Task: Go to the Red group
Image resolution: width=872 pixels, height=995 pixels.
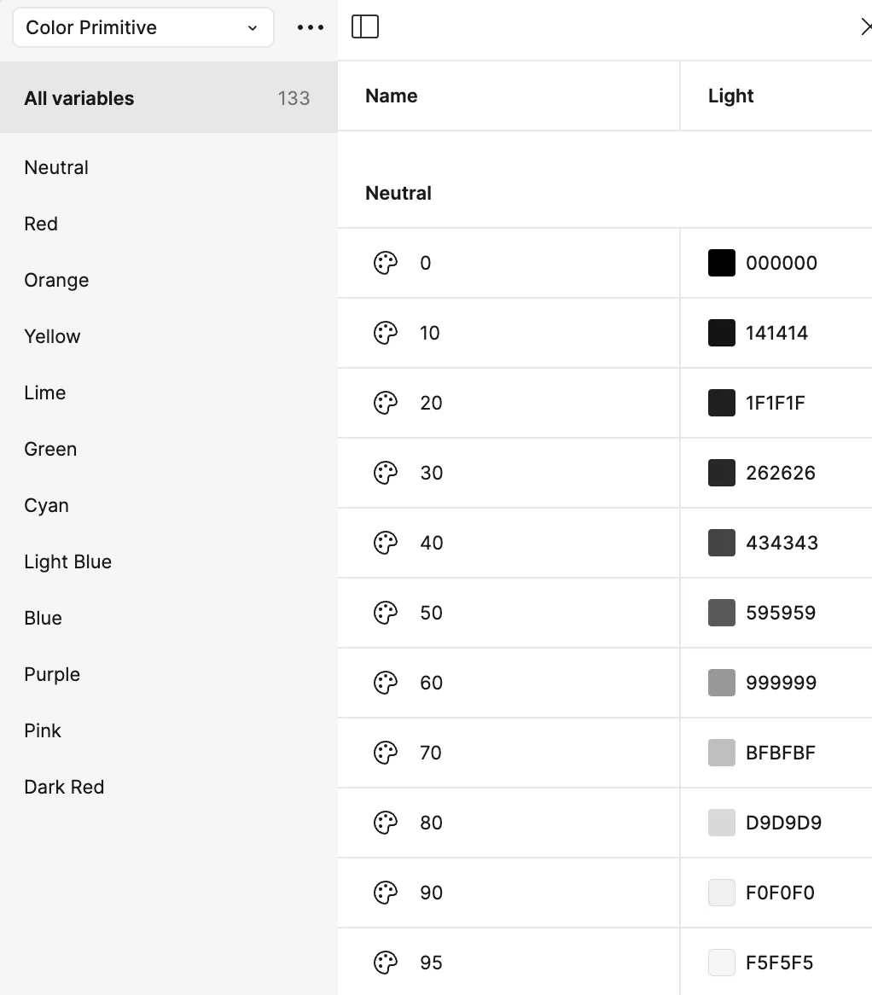Action: pos(41,224)
